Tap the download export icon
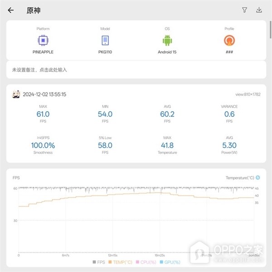Viewport: 272px width, 272px height. point(259,10)
